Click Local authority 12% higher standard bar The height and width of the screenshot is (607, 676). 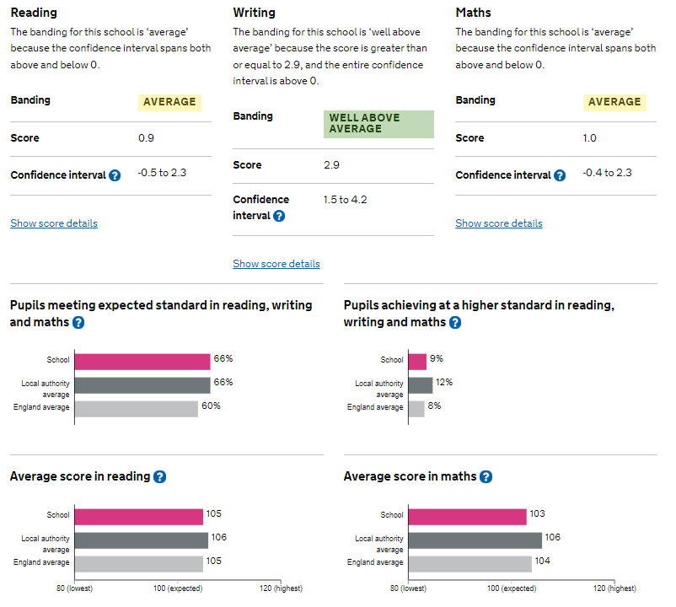coord(421,385)
